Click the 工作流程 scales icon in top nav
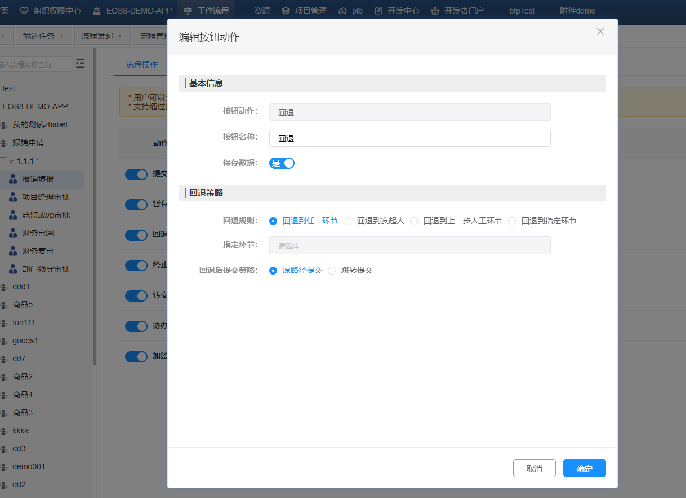The image size is (686, 498). coord(188,11)
